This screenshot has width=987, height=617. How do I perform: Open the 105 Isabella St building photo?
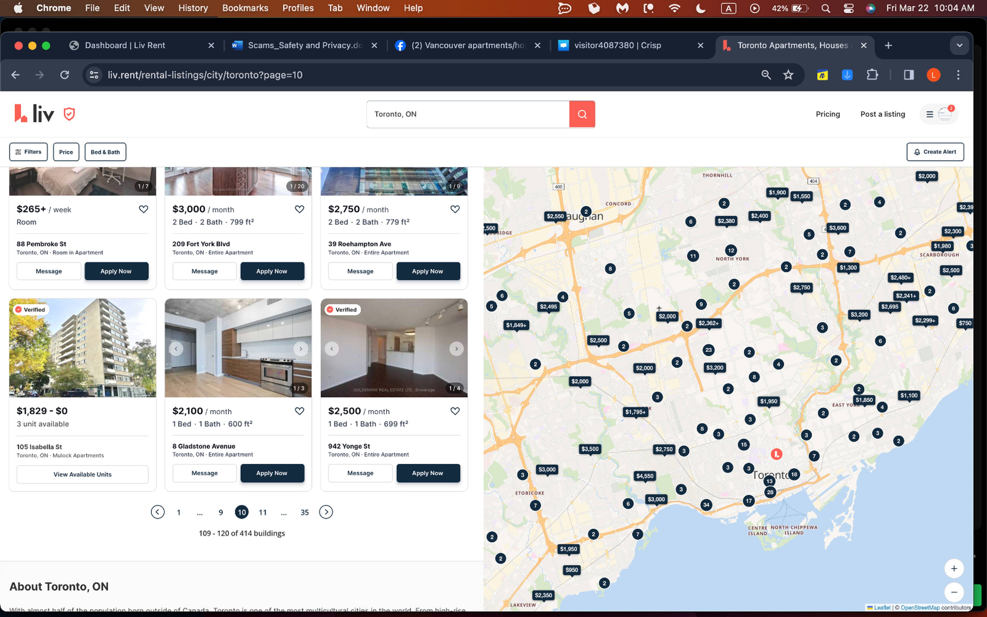coord(83,348)
